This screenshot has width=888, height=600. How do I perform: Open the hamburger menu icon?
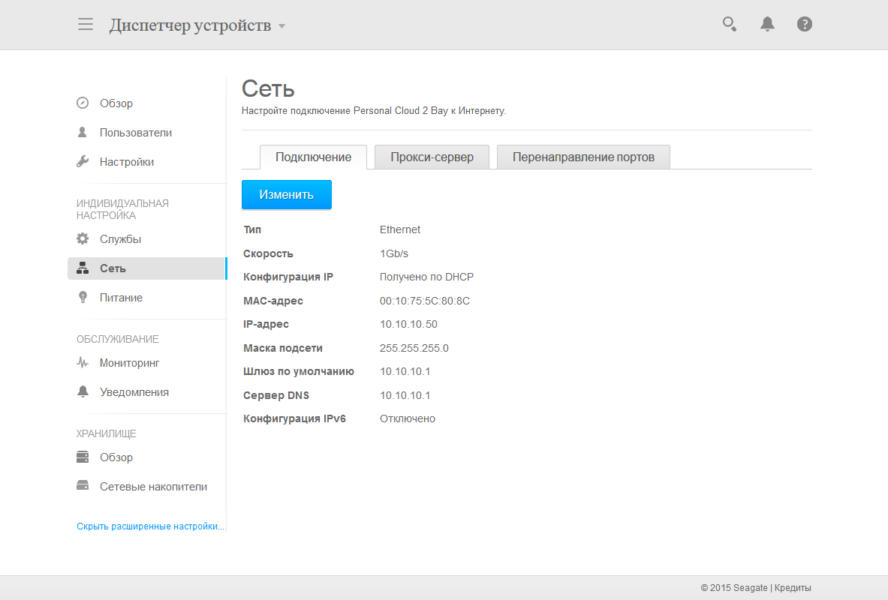coord(86,24)
